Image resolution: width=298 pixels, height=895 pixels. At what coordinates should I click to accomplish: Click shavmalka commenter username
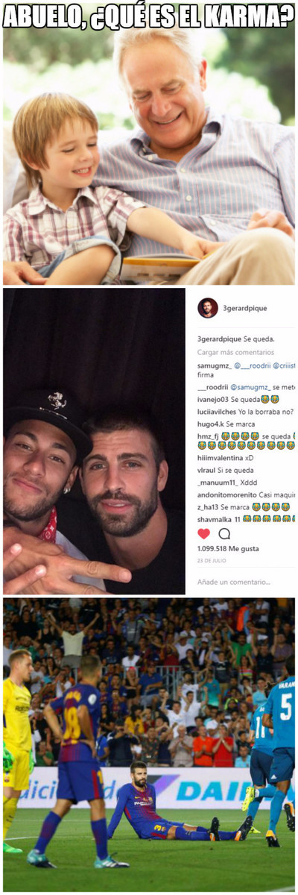pyautogui.click(x=215, y=518)
